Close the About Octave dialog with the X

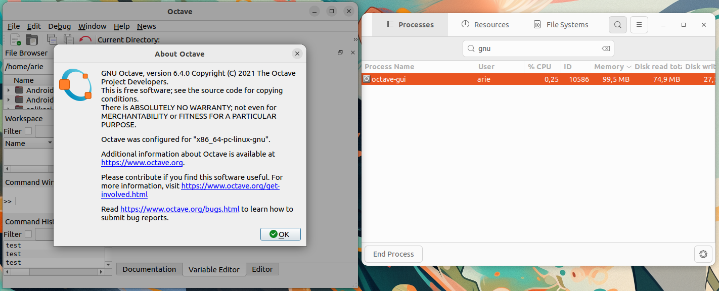pos(297,54)
